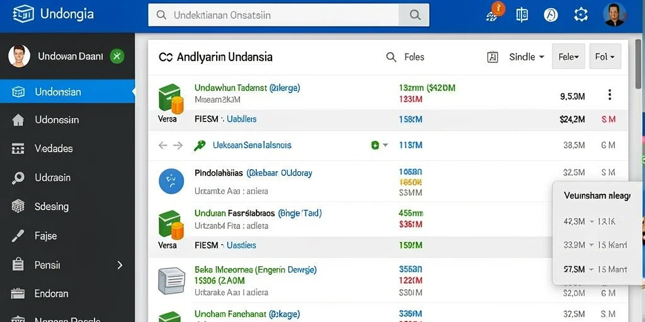Click the Udcrasin magnifier icon

coord(18,178)
